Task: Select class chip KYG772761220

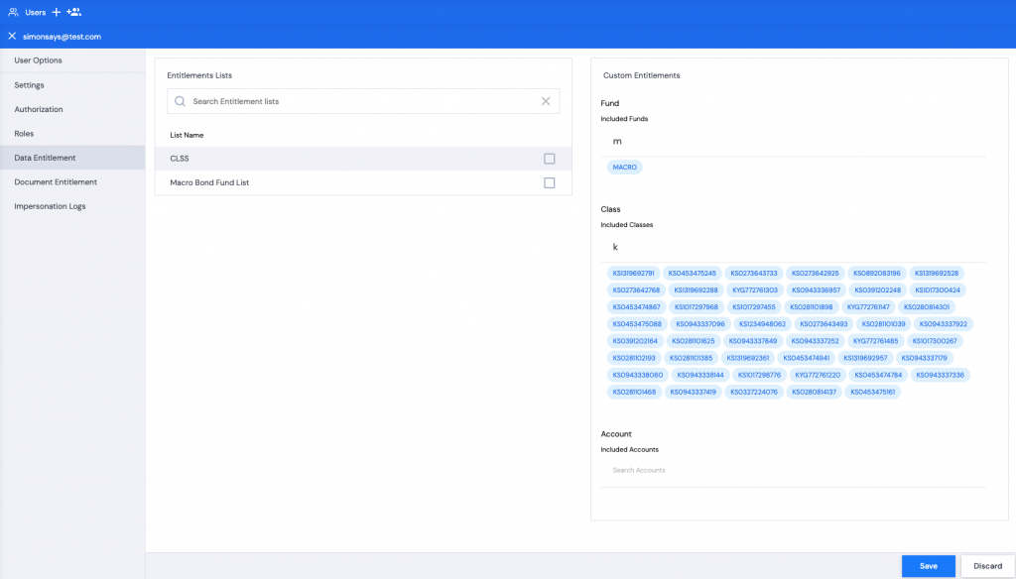Action: (x=818, y=375)
